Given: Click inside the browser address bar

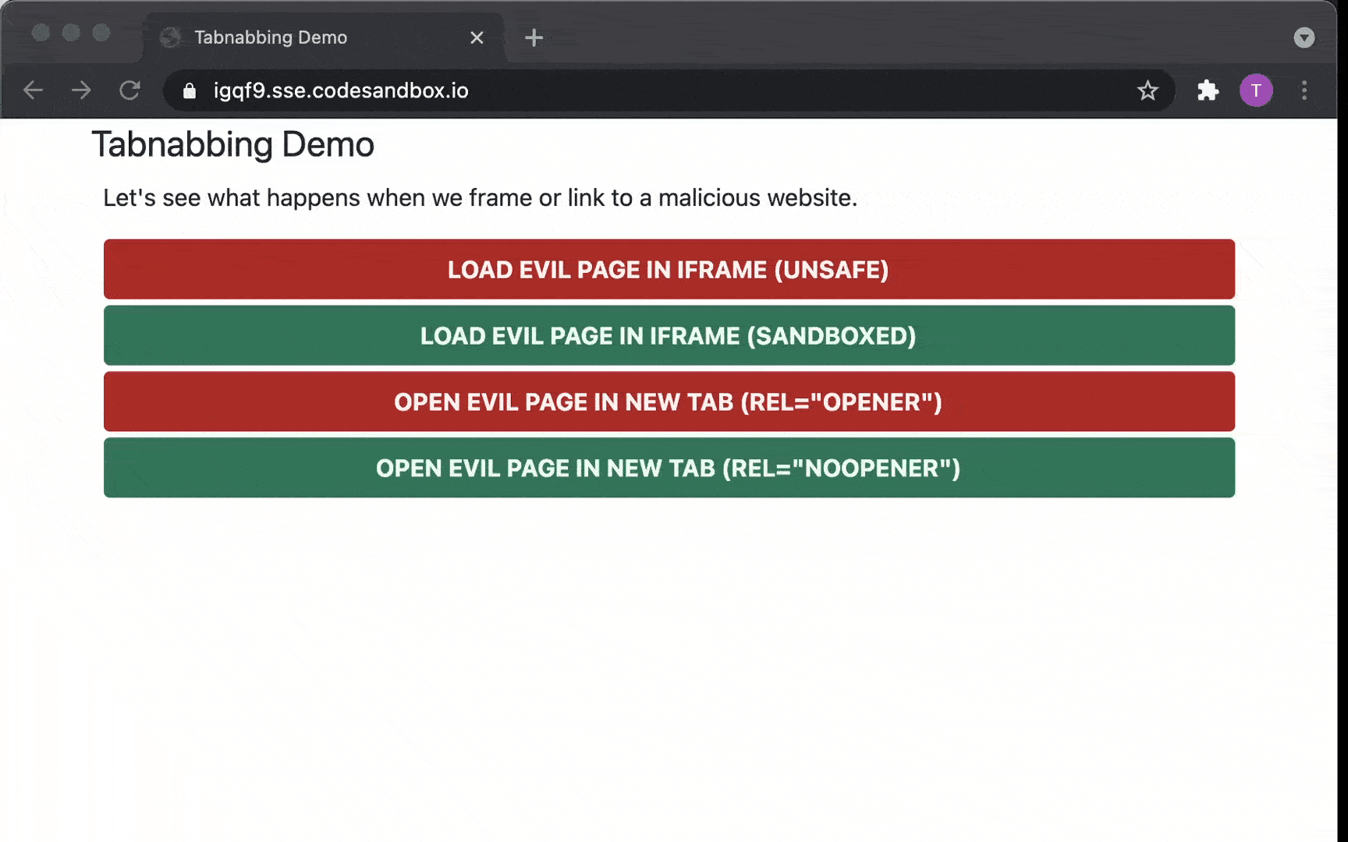Looking at the screenshot, I should 546,90.
